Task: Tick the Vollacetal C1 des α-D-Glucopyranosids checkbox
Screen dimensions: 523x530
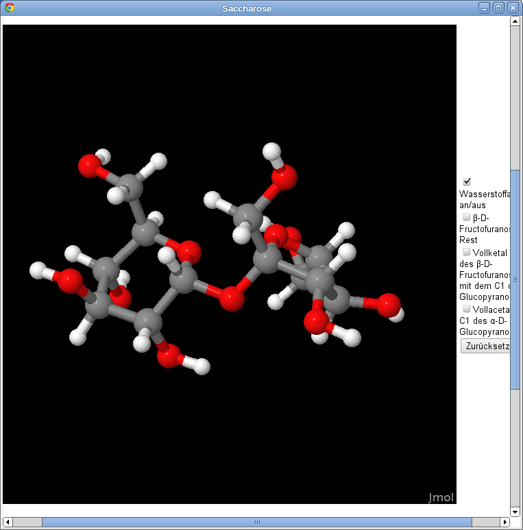Action: coord(467,309)
